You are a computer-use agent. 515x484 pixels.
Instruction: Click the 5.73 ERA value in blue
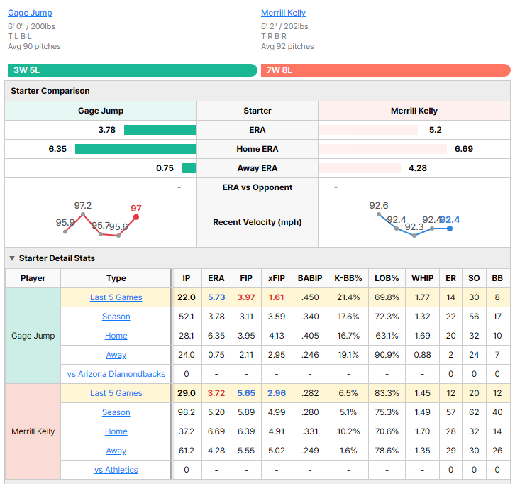(x=216, y=297)
